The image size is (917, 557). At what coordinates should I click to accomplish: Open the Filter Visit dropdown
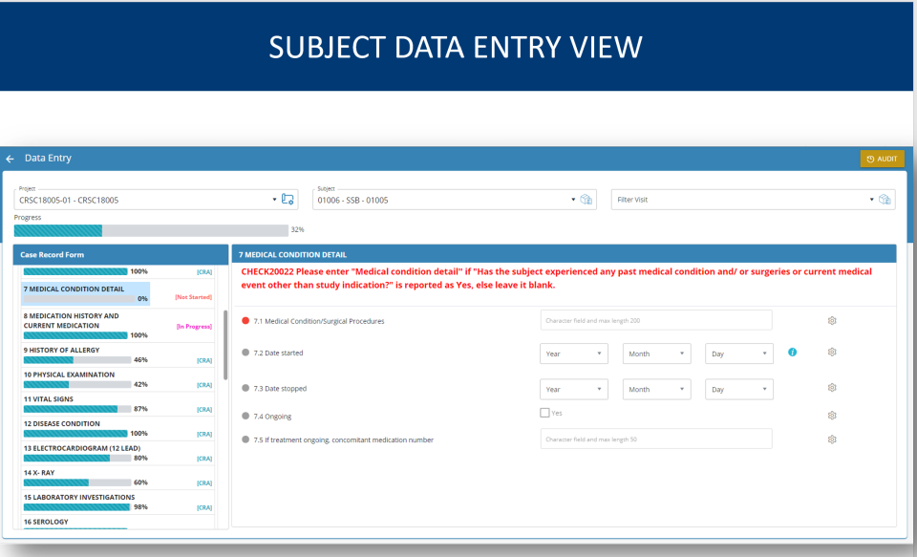[745, 199]
